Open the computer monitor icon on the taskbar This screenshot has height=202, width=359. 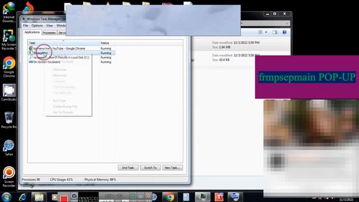[235, 197]
